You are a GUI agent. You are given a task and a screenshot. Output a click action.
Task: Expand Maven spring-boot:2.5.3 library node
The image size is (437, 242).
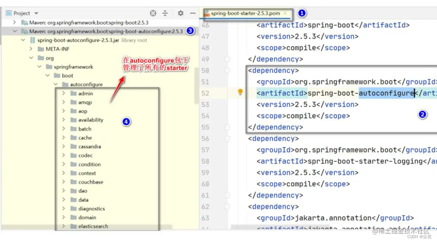coord(14,23)
